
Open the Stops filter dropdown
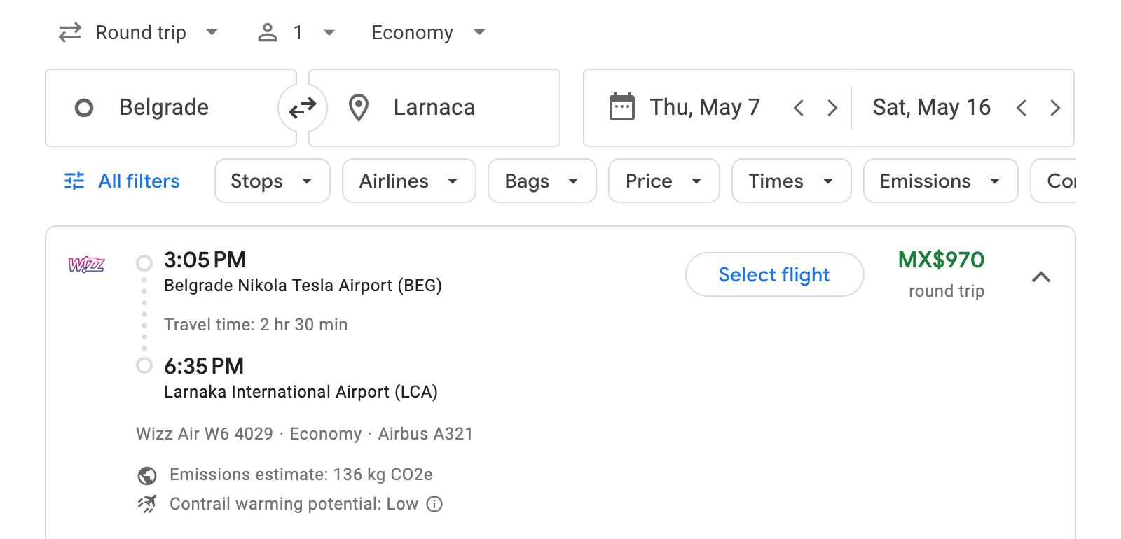272,181
